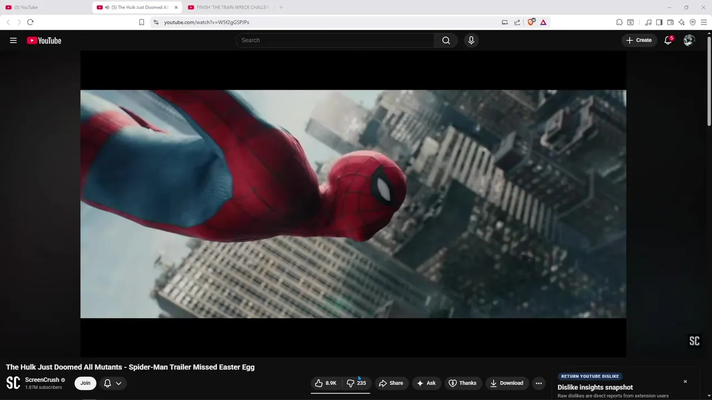This screenshot has height=400, width=712.
Task: Switch to Train Wreck Challenge tab
Action: (x=228, y=7)
